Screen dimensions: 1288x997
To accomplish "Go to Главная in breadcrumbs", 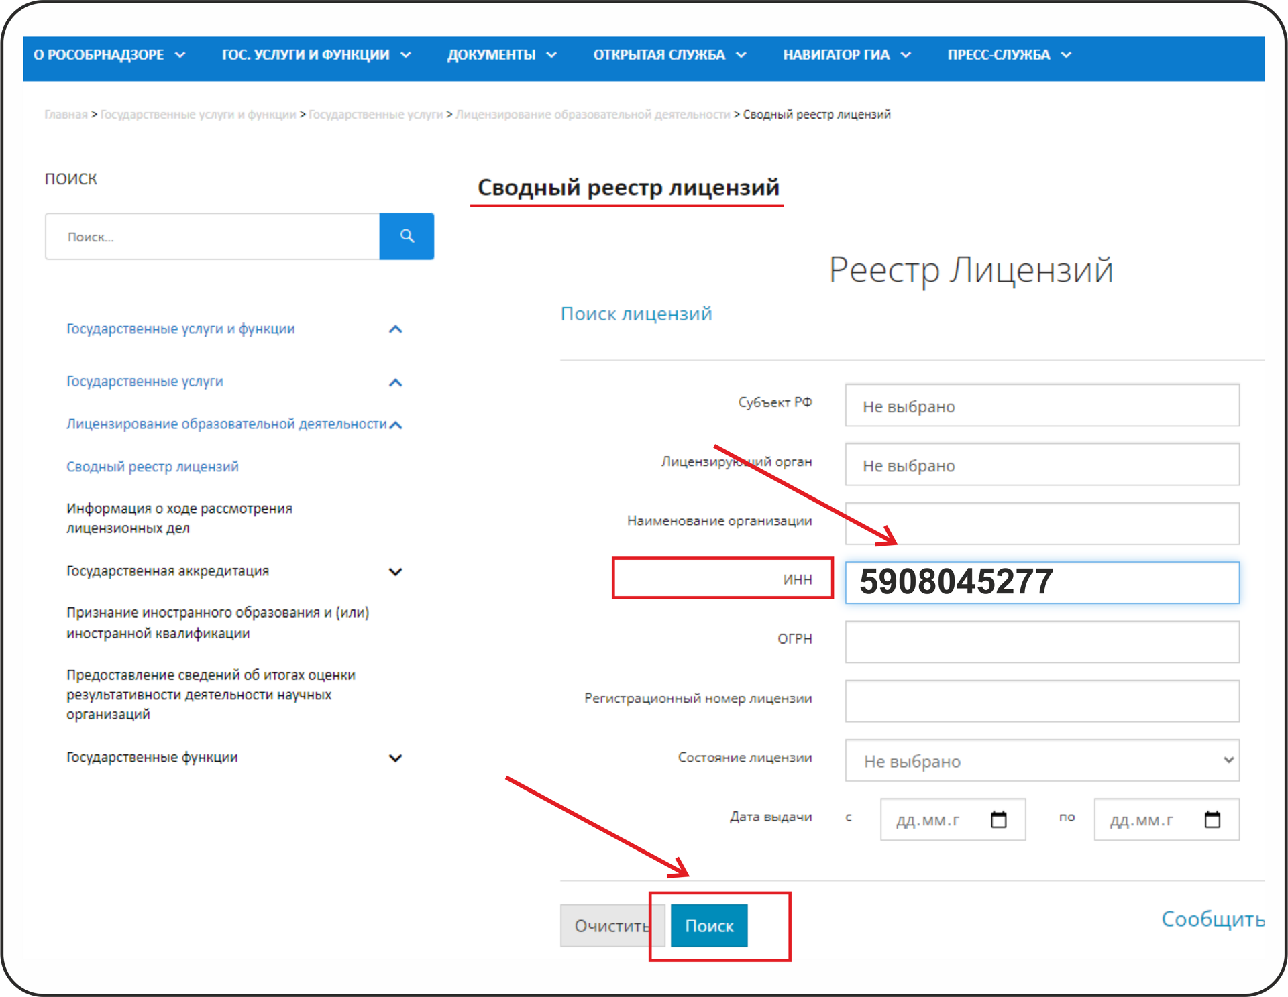I will pos(66,115).
